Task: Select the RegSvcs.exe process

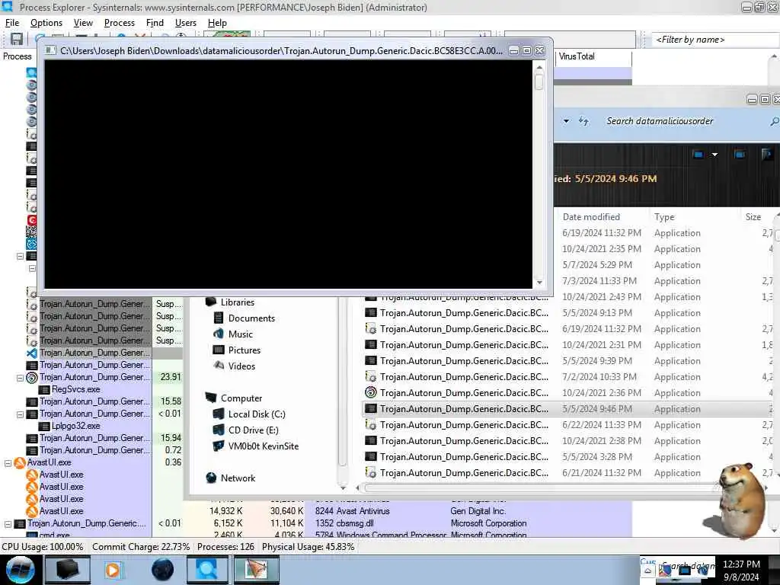Action: [75, 389]
